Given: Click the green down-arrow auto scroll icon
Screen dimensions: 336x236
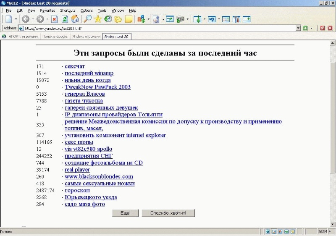Looking at the screenshot, I should click(x=197, y=19).
